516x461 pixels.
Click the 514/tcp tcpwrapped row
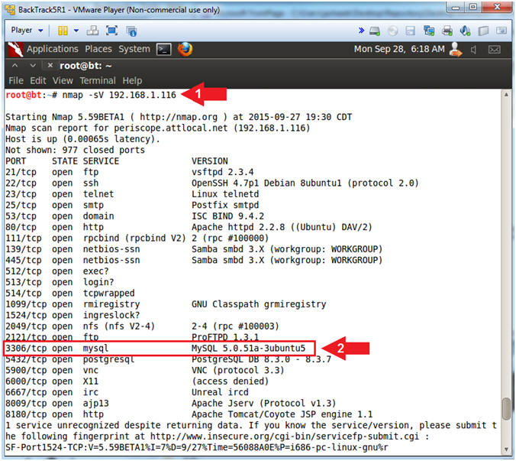tap(69, 293)
